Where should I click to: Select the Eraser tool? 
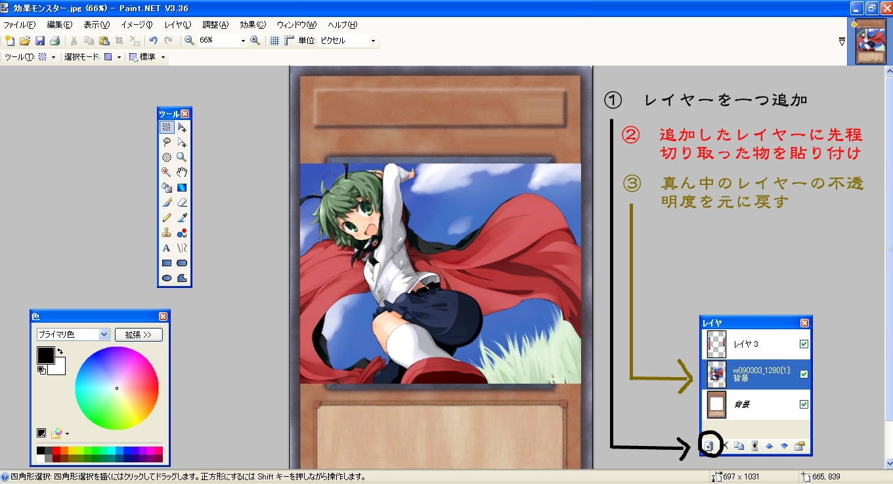(x=182, y=203)
